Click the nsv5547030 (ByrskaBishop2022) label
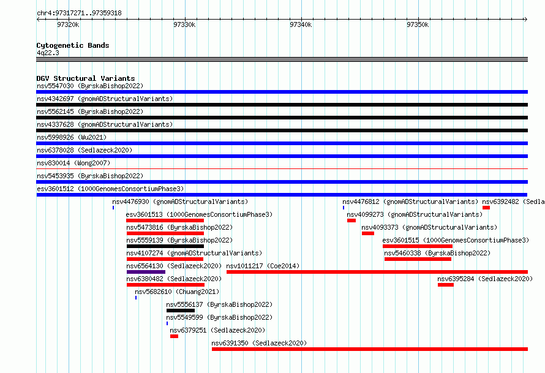Screen dimensions: 545x373 pyautogui.click(x=90, y=86)
